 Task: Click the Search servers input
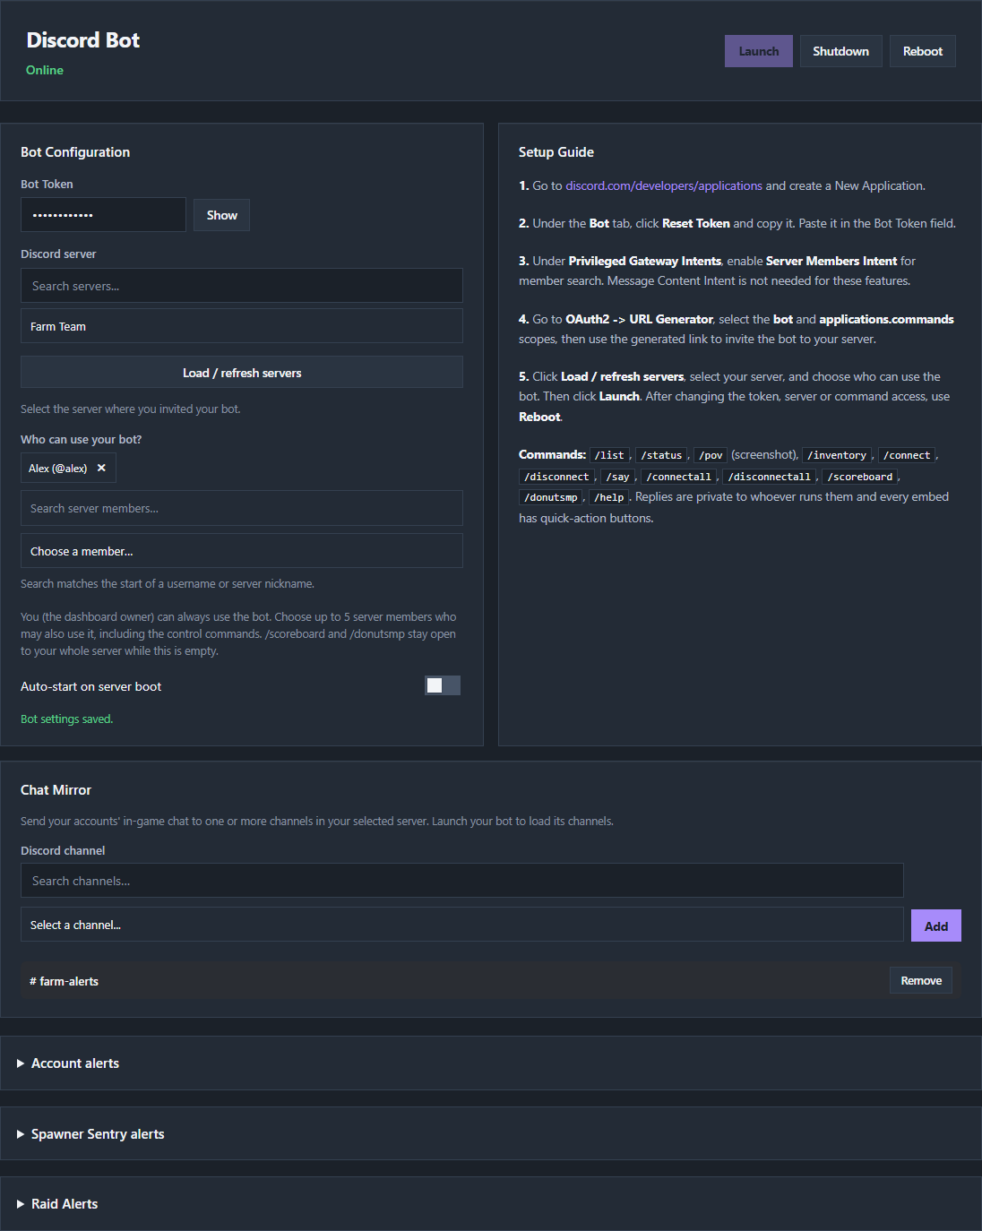(x=242, y=286)
